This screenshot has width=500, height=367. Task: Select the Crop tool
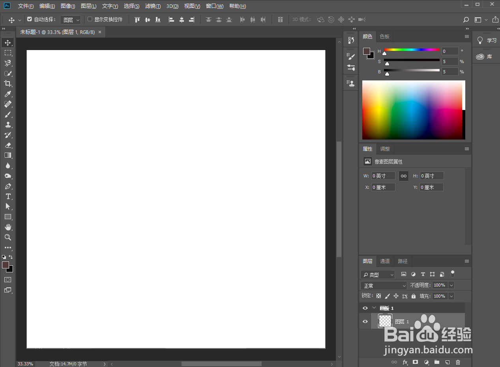point(8,84)
